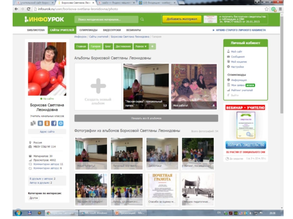Open Мои заявки link
This screenshot has width=293, height=219.
238,85
